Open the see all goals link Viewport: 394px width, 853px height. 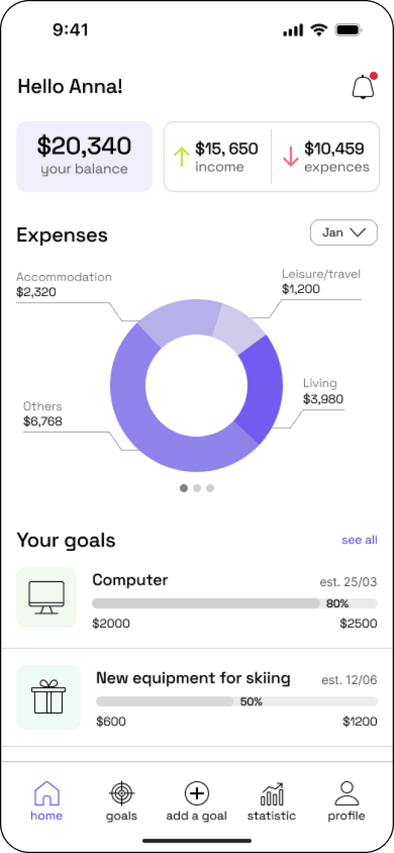tap(359, 540)
